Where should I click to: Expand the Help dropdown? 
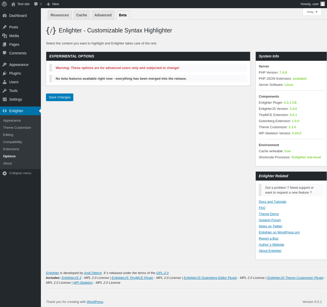(x=312, y=12)
